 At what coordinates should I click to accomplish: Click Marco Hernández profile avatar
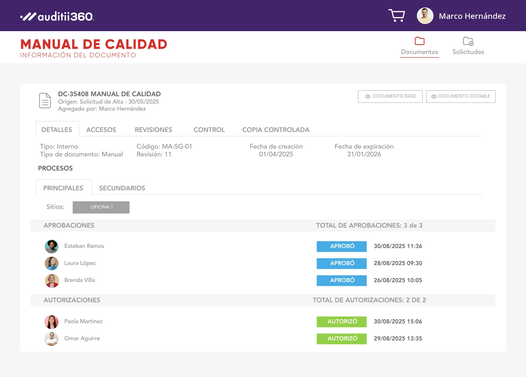[x=425, y=16]
